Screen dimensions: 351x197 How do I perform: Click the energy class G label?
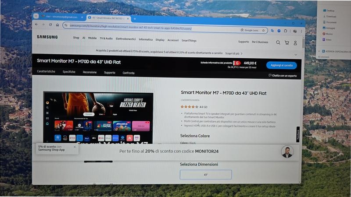(x=237, y=63)
